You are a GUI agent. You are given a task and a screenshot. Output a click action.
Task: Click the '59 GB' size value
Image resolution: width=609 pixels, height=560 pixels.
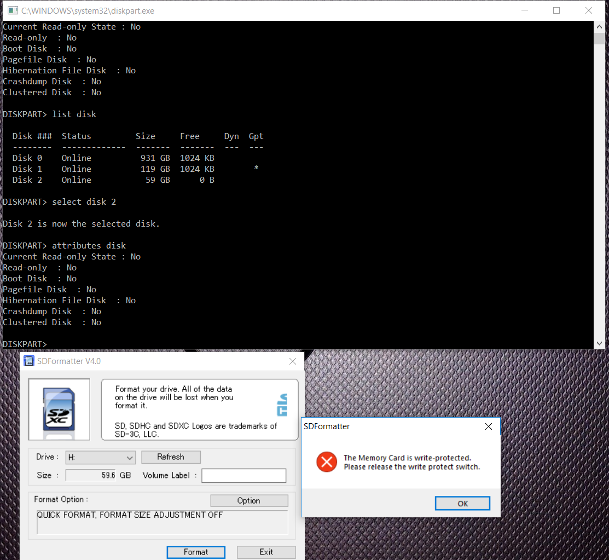(157, 180)
